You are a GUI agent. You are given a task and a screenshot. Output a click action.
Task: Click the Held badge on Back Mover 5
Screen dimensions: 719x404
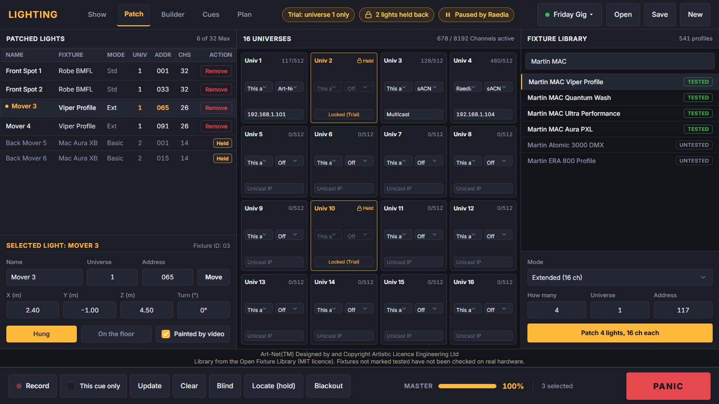[x=223, y=143]
